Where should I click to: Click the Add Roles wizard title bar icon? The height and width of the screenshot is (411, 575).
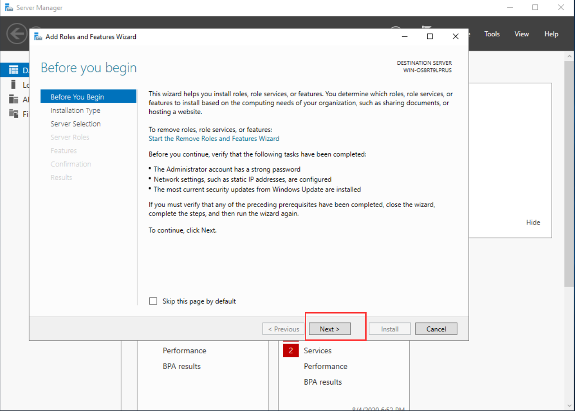39,37
